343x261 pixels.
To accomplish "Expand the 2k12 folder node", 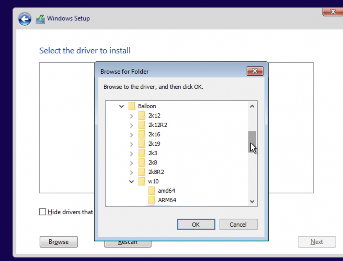I will [131, 116].
